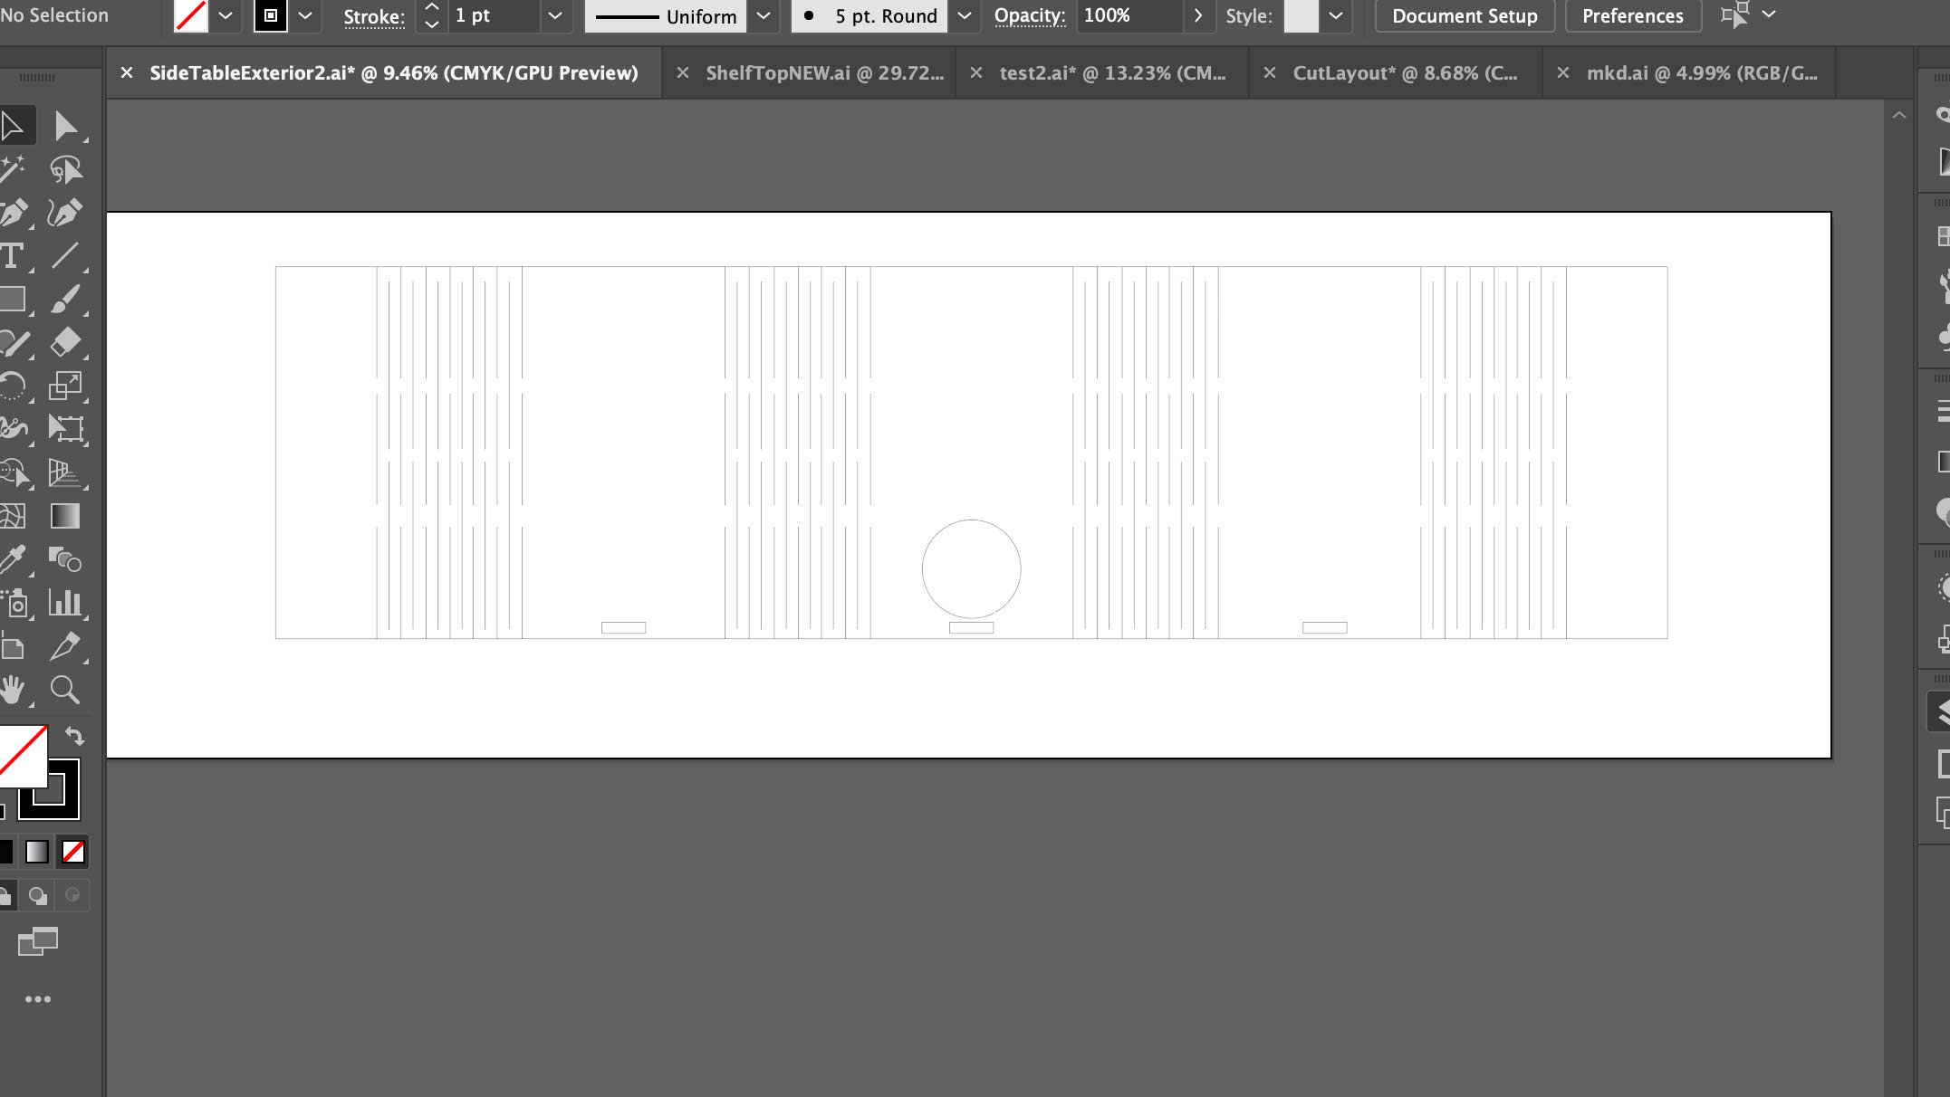The width and height of the screenshot is (1950, 1097).
Task: Choose the Curvature pen tool
Action: pos(65,213)
